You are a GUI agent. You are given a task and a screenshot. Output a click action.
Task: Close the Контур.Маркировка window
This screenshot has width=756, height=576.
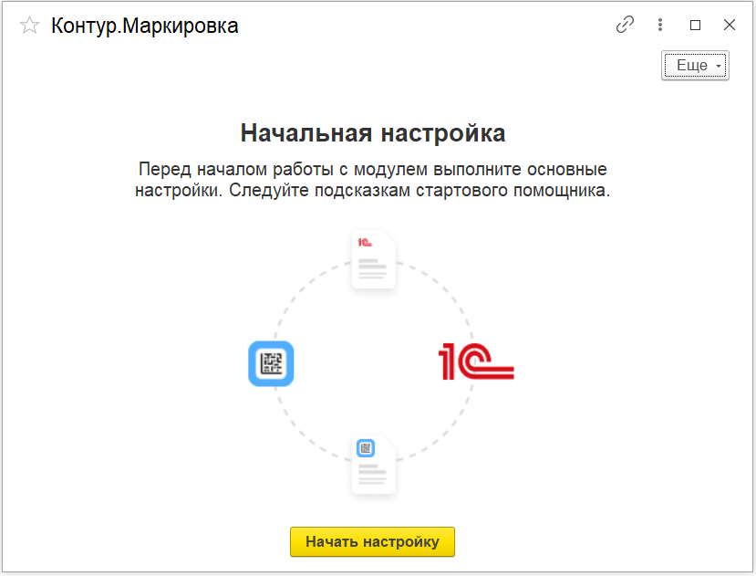pyautogui.click(x=729, y=26)
